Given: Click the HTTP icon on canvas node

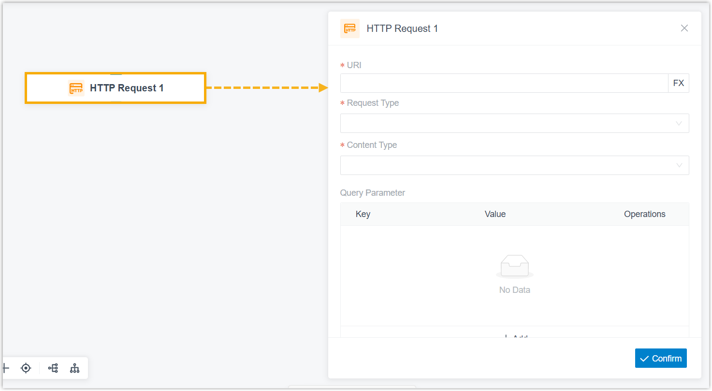Looking at the screenshot, I should (x=76, y=88).
